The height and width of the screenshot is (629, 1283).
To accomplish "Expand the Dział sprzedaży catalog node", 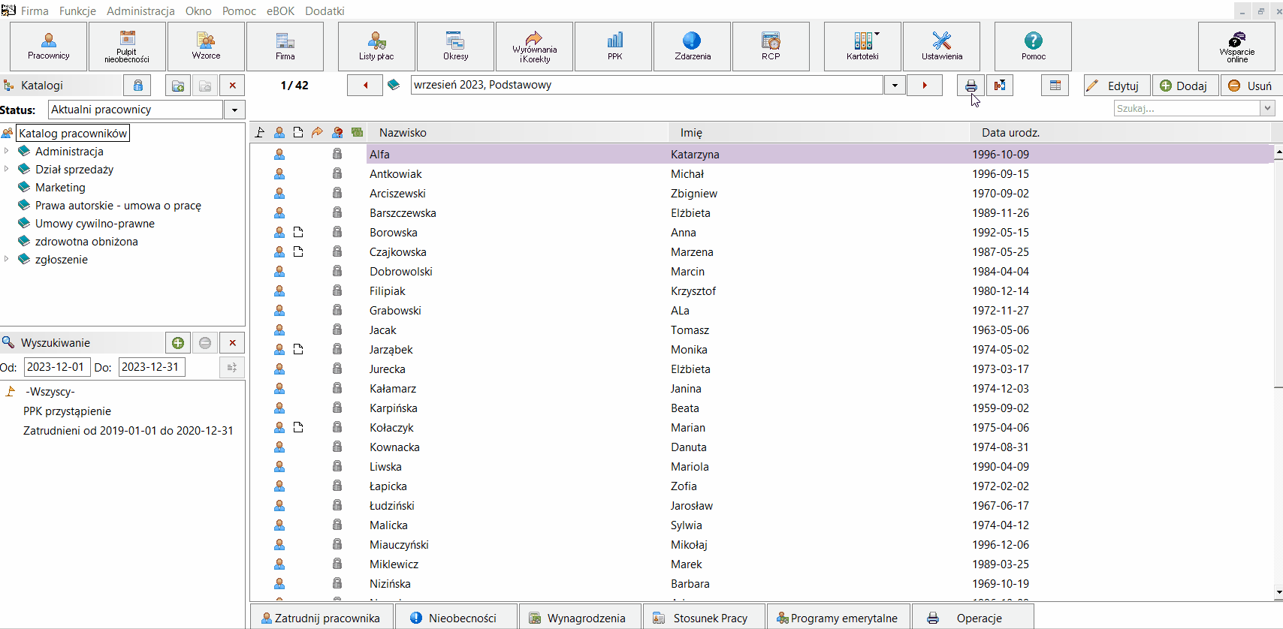I will pos(7,169).
